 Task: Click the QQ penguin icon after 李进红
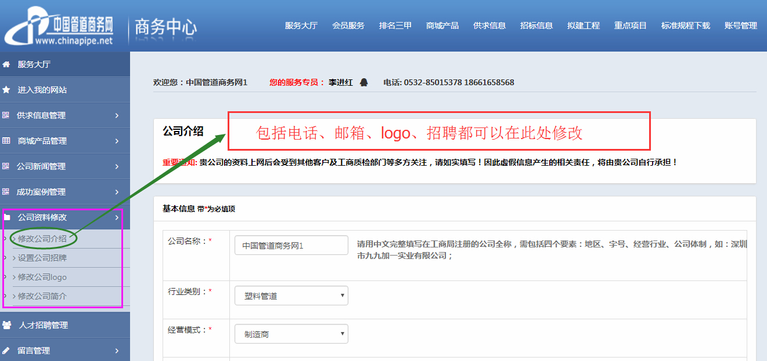(363, 82)
